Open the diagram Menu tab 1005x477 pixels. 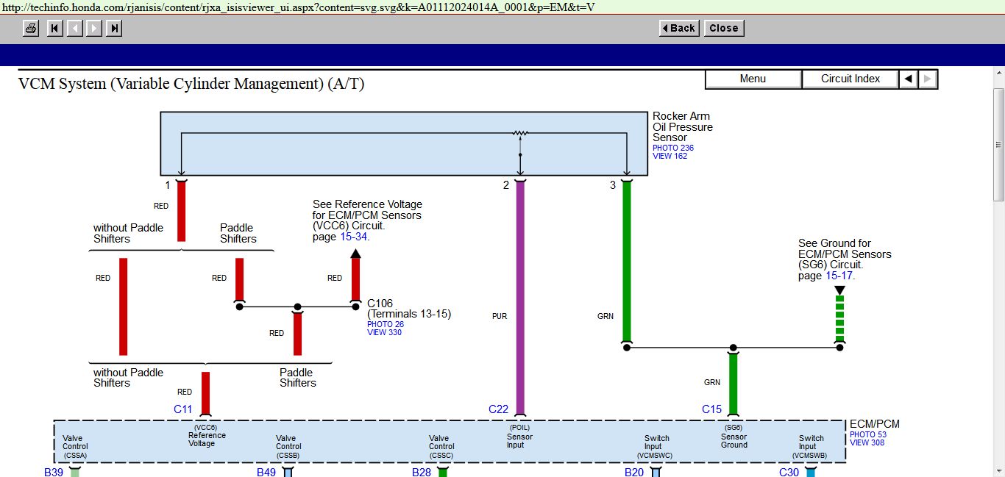point(753,79)
